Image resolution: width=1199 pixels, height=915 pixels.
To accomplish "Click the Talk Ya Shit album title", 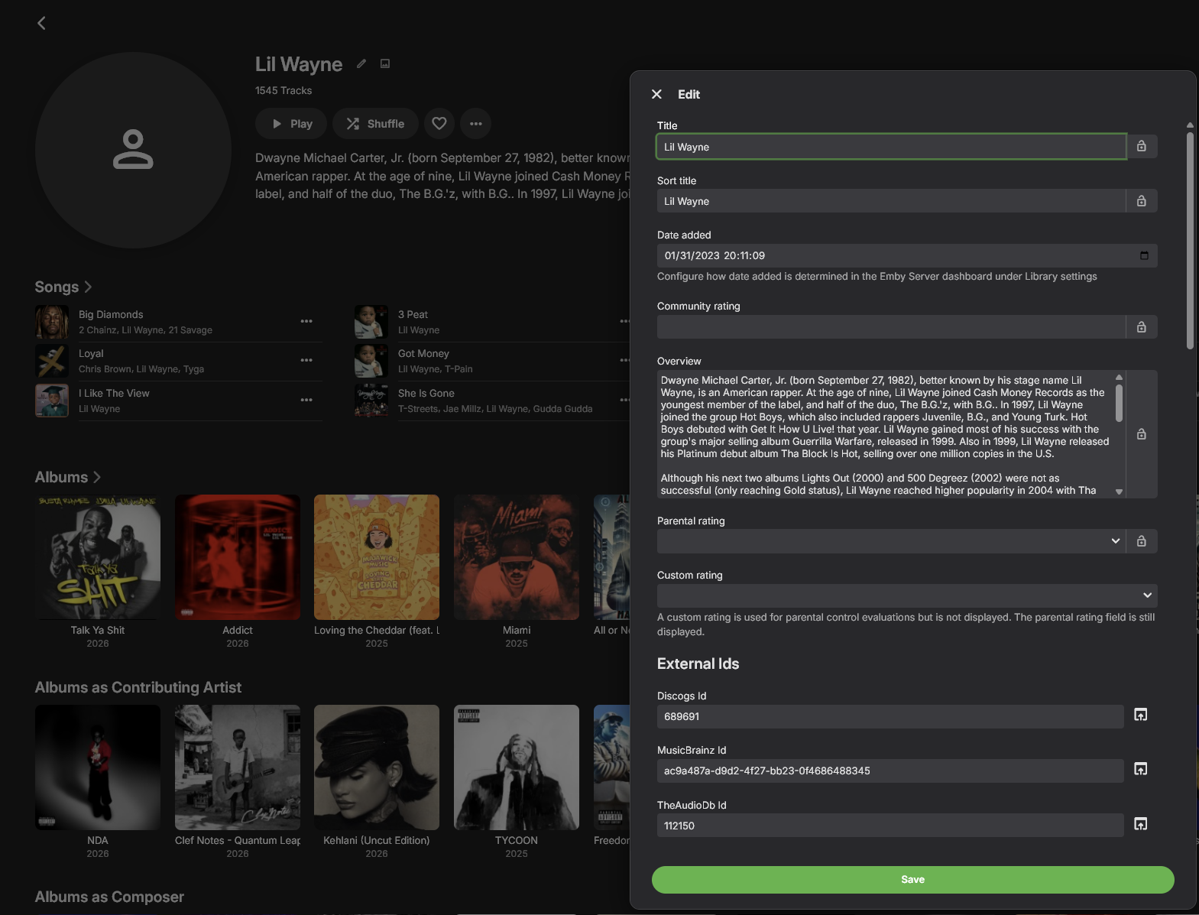I will point(98,630).
